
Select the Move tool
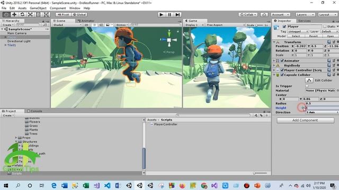pos(14,14)
